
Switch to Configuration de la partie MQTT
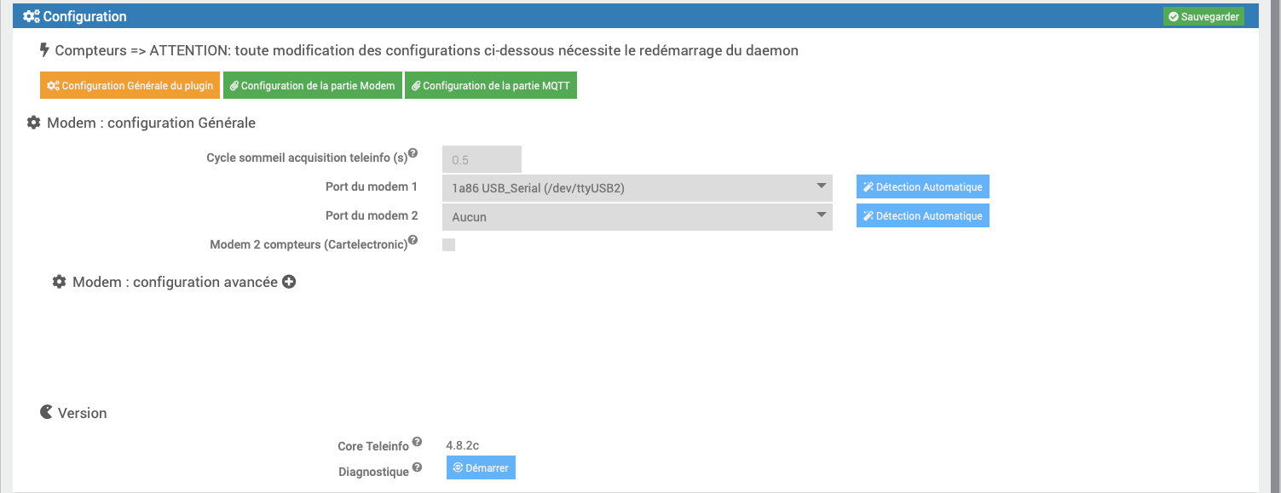pos(491,86)
